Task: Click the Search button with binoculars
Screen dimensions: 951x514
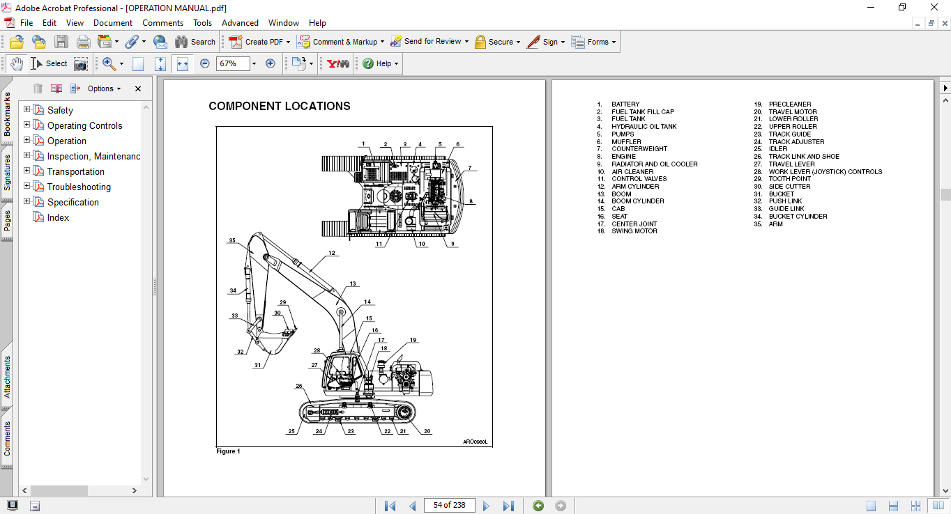Action: (195, 42)
